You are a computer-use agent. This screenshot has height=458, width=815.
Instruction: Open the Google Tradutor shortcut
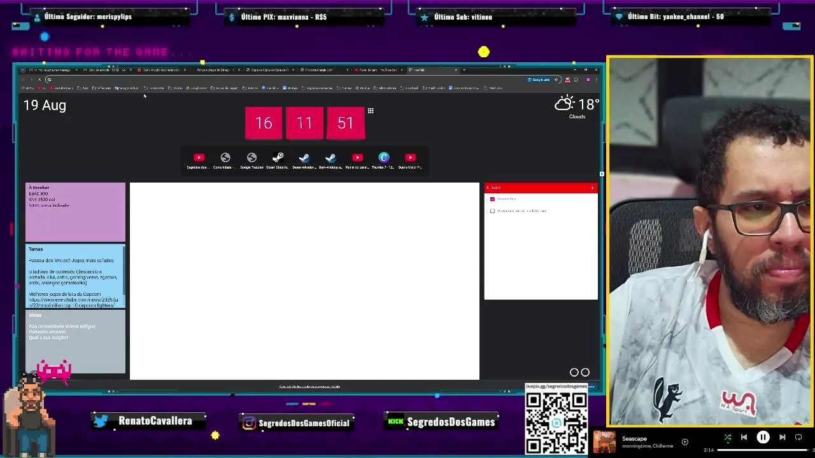tap(252, 160)
